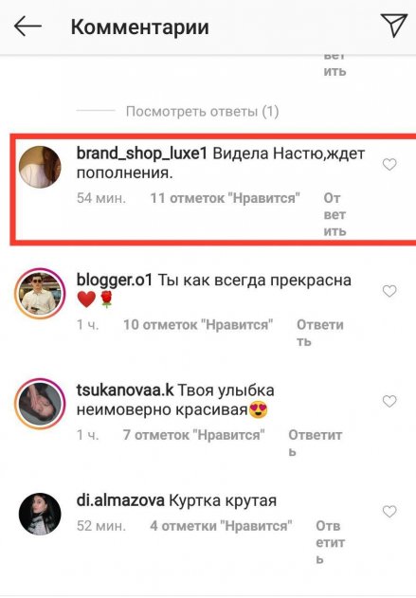Reply to di.almazova's comment
Image resolution: width=416 pixels, height=598 pixels.
pos(330,542)
